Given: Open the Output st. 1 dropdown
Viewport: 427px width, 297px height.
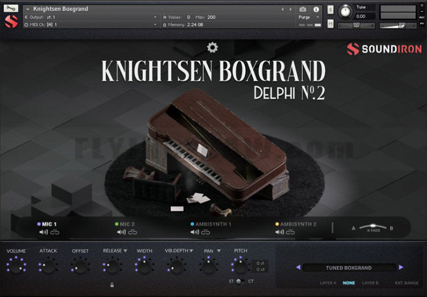Looking at the screenshot, I should point(155,17).
